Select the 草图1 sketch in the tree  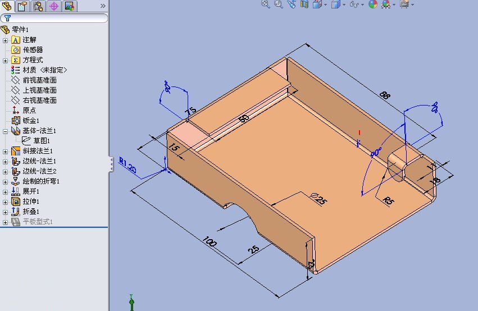pyautogui.click(x=42, y=141)
